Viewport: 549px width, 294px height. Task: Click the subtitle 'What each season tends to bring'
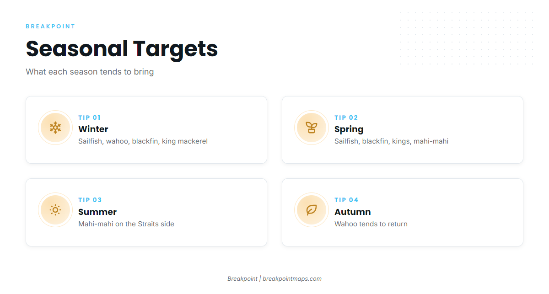90,72
